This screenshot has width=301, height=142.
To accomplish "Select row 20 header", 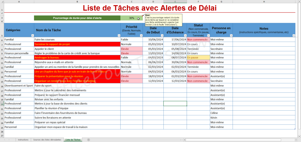I will pyautogui.click(x=2, y=104).
